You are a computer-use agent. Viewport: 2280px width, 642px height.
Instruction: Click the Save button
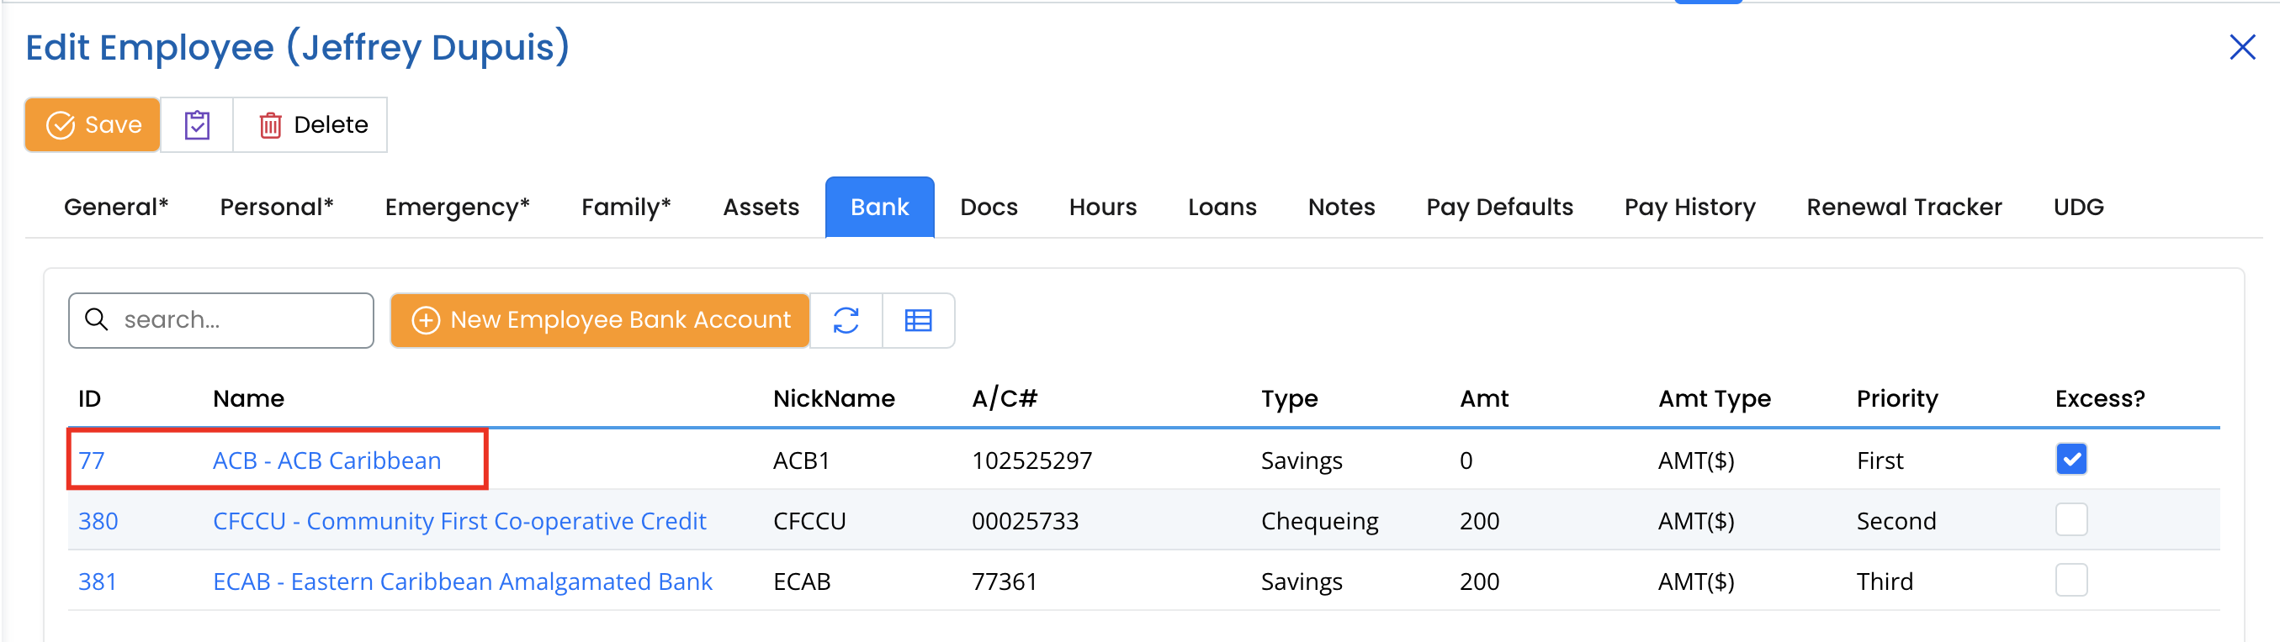pos(93,124)
